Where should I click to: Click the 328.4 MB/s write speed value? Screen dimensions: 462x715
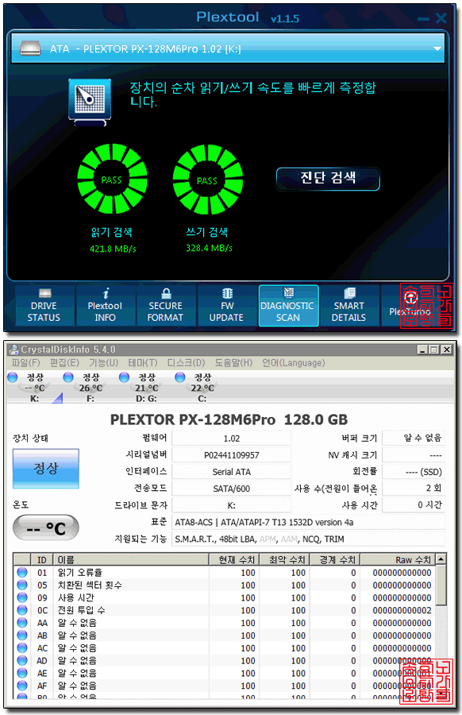209,248
